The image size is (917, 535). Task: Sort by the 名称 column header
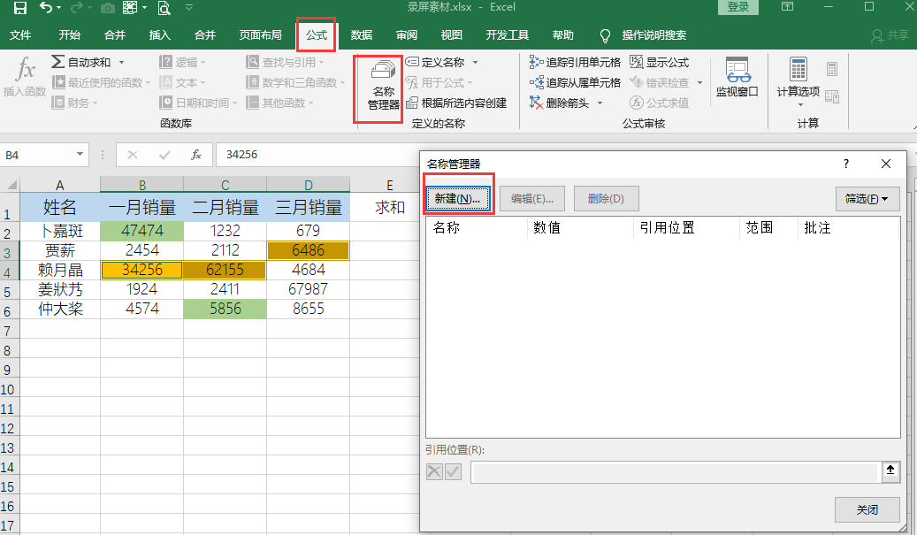[x=477, y=227]
